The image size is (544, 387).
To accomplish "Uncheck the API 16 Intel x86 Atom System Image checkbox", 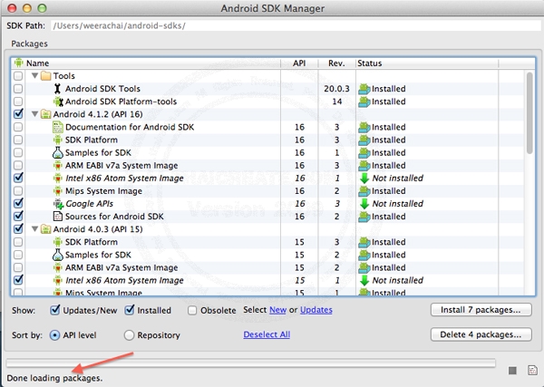I will pos(18,178).
